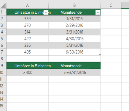Select row 2 header
This screenshot has height=111, width=129.
click(3, 19)
